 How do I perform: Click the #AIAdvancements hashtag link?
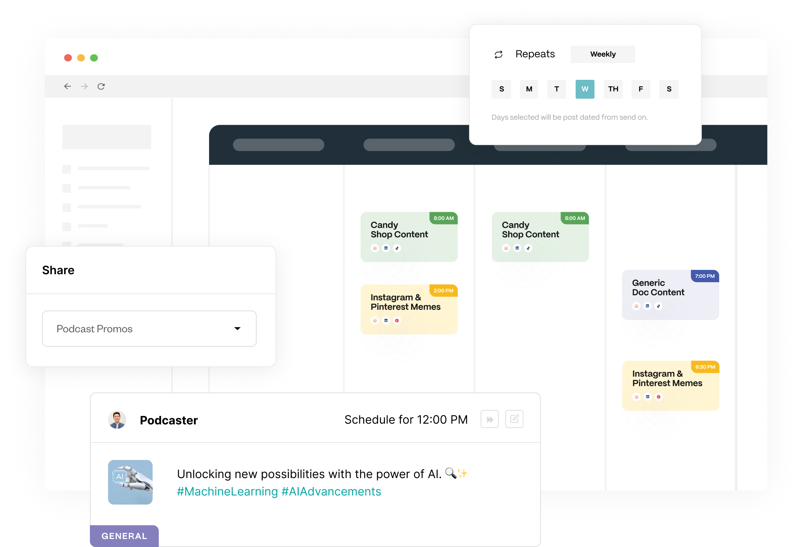coord(331,492)
